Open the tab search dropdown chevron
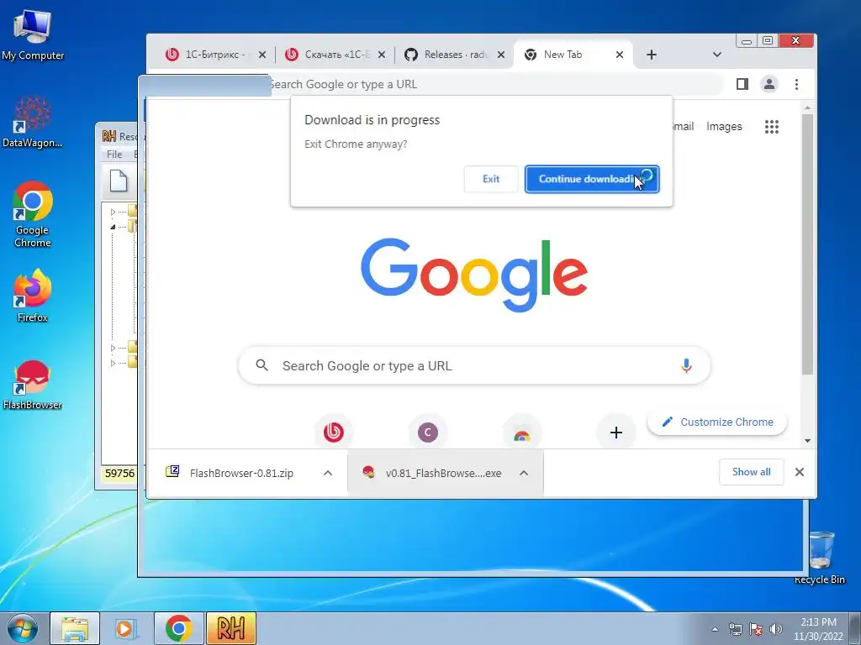This screenshot has width=861, height=645. coord(716,55)
